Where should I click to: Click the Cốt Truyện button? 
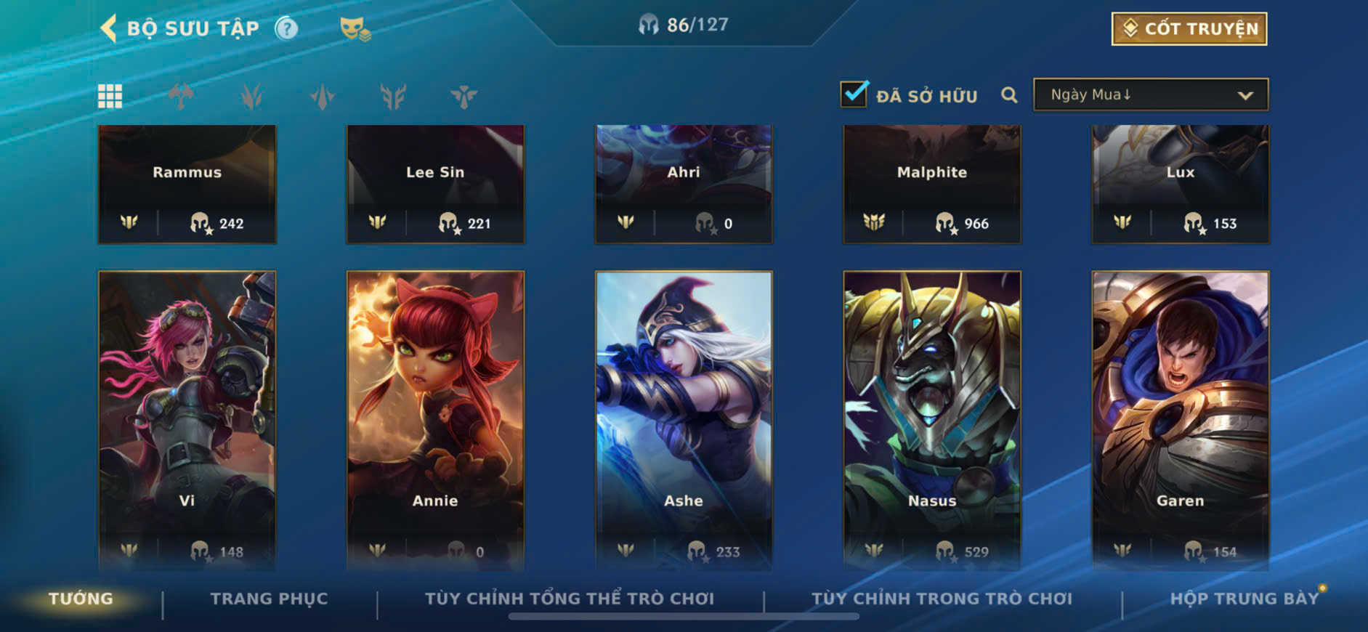1189,29
